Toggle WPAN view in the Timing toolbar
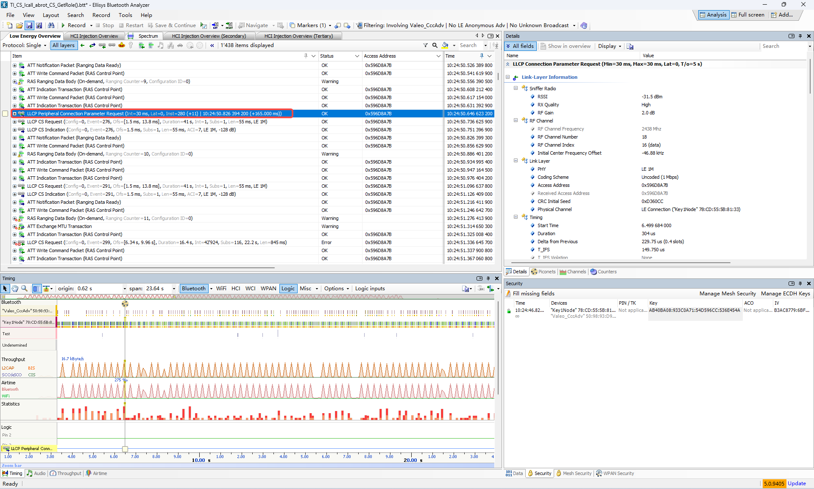Image resolution: width=814 pixels, height=489 pixels. click(x=268, y=289)
